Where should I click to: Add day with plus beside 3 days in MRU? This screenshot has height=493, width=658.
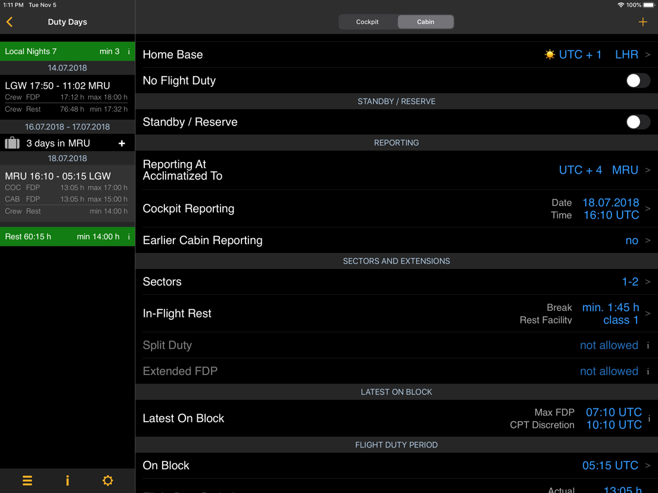[x=122, y=143]
